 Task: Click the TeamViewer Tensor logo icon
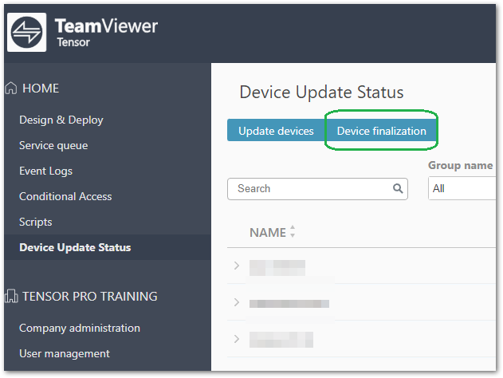pyautogui.click(x=26, y=32)
